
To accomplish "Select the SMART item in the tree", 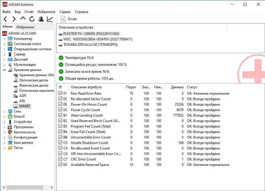I will coord(24,106).
